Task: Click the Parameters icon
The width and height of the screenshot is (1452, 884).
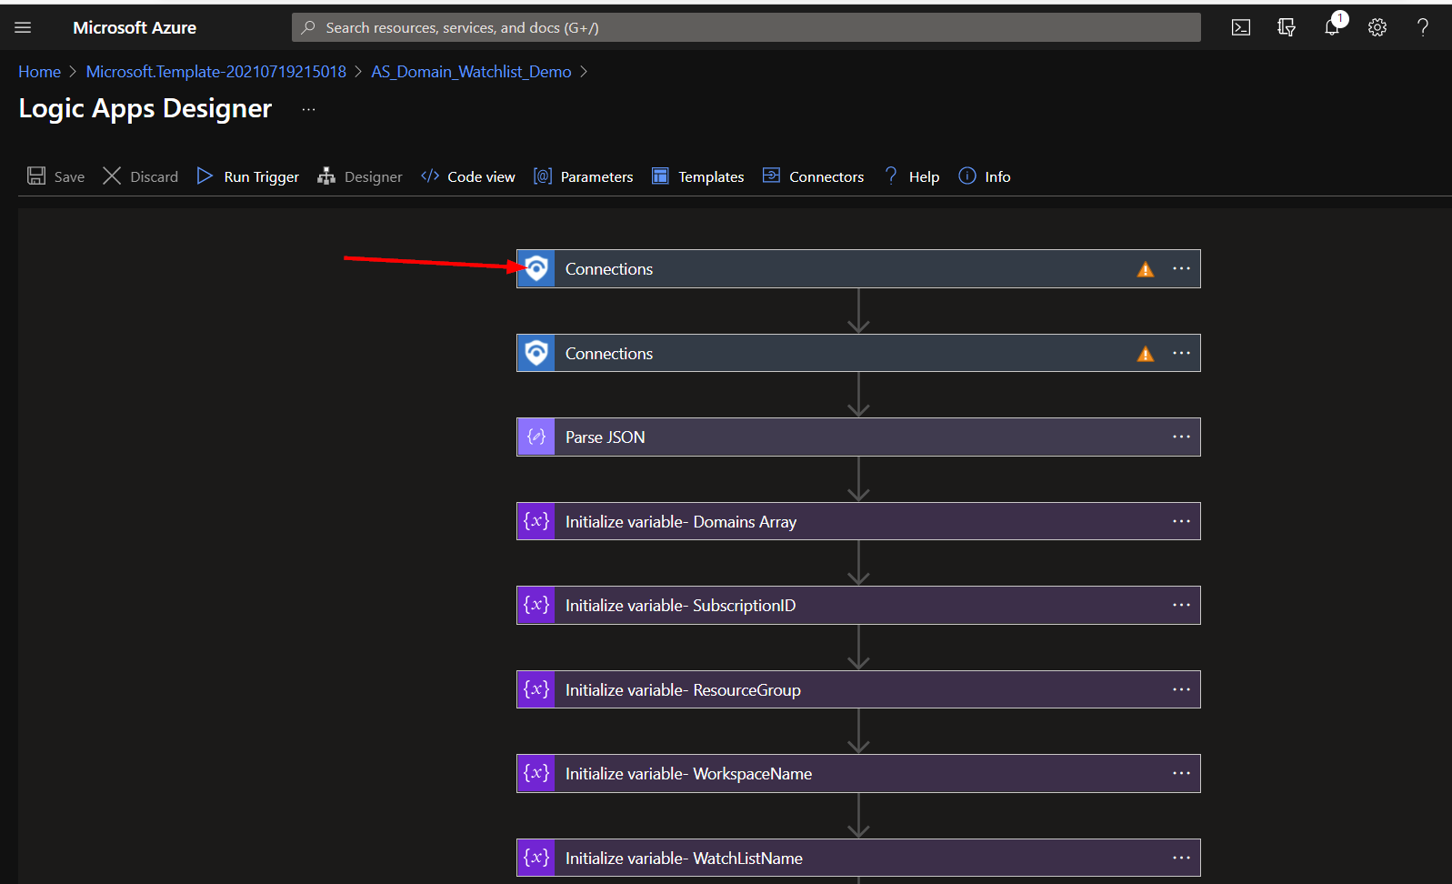Action: (543, 176)
